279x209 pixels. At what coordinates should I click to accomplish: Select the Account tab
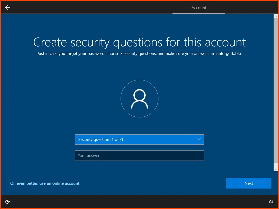(199, 8)
